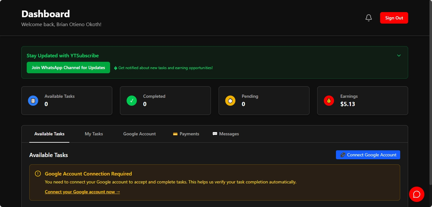Click the link icon on Connect Google Account
The height and width of the screenshot is (207, 432).
(343, 154)
